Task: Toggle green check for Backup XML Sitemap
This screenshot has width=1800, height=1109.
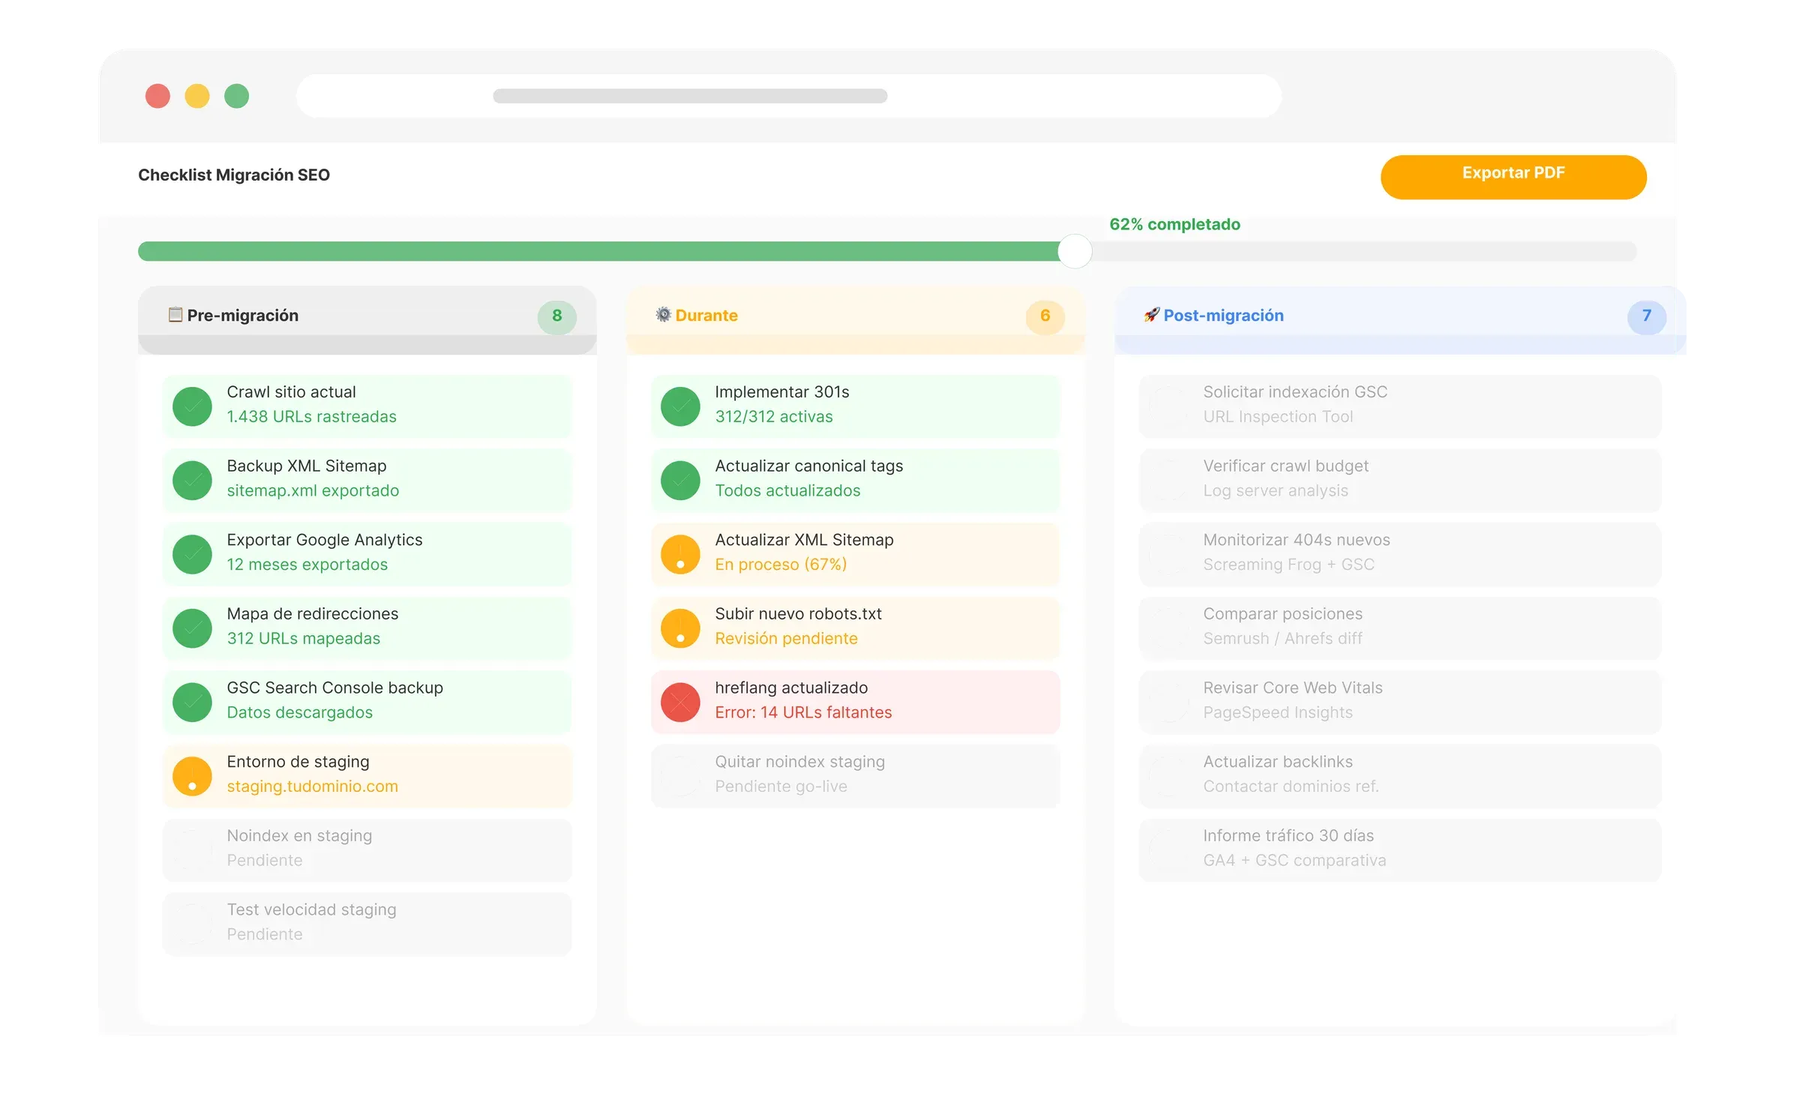Action: click(192, 480)
